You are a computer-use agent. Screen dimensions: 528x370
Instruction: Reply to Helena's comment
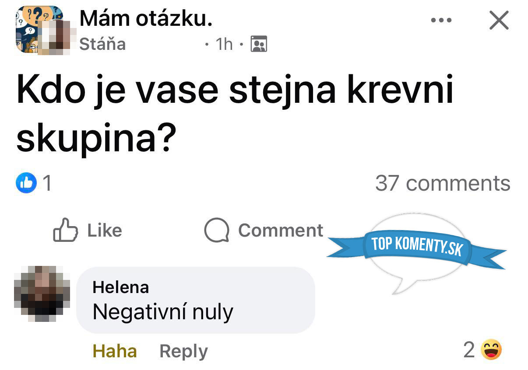pyautogui.click(x=183, y=350)
